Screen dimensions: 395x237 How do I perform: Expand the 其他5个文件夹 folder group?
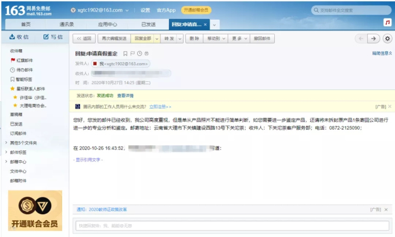[x=23, y=143]
